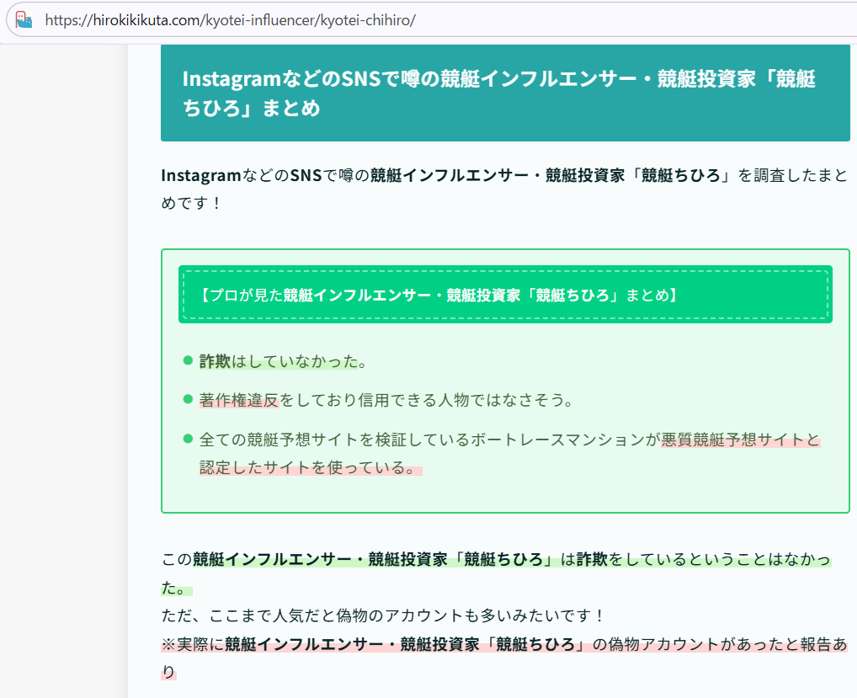Click the green bullet dot beside 全ての競艇予想サイト

click(188, 440)
